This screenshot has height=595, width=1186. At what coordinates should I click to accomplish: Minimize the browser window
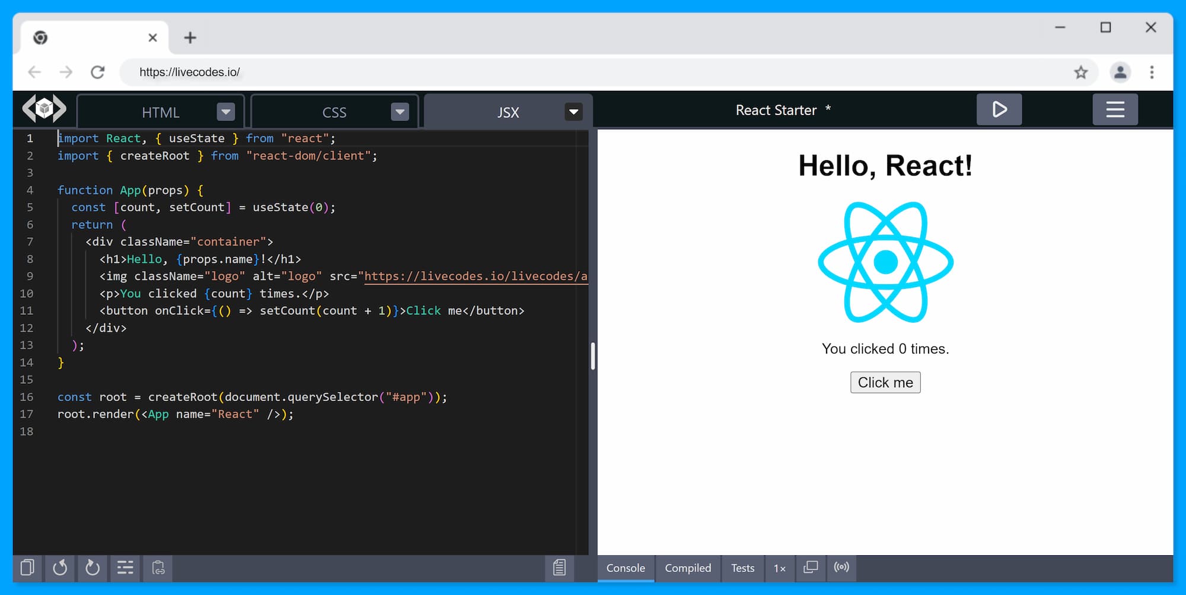(1060, 27)
